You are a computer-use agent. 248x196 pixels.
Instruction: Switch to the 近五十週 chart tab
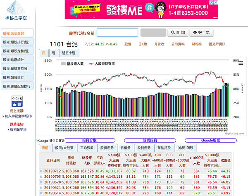(69, 53)
